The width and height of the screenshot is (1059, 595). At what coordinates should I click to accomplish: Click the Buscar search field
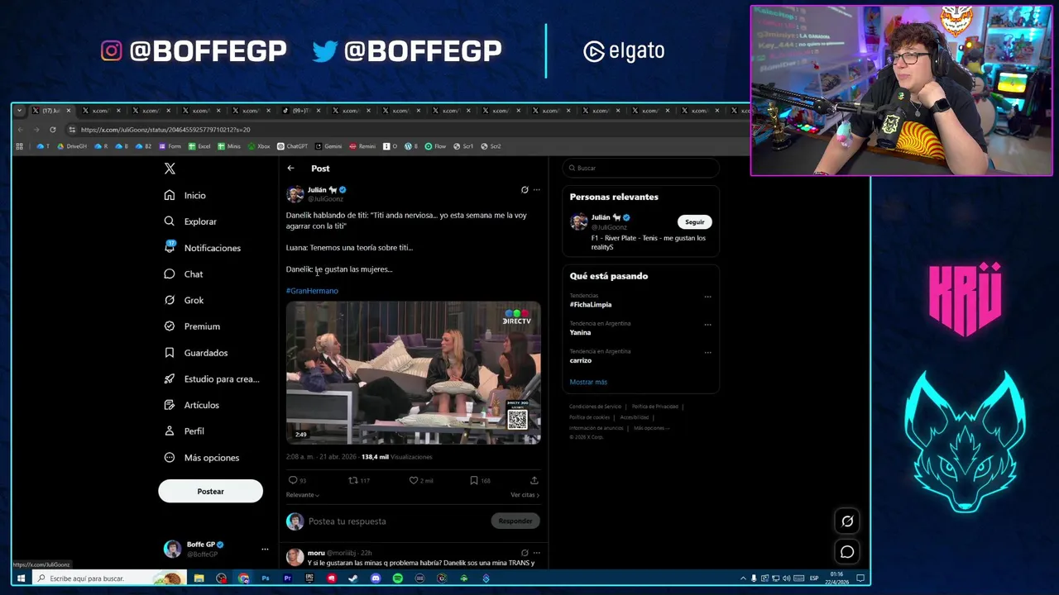pos(641,169)
